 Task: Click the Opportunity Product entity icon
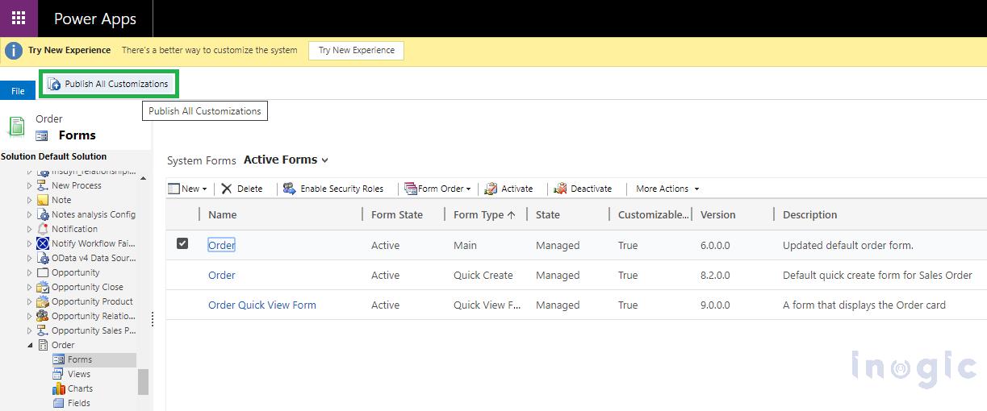(43, 301)
